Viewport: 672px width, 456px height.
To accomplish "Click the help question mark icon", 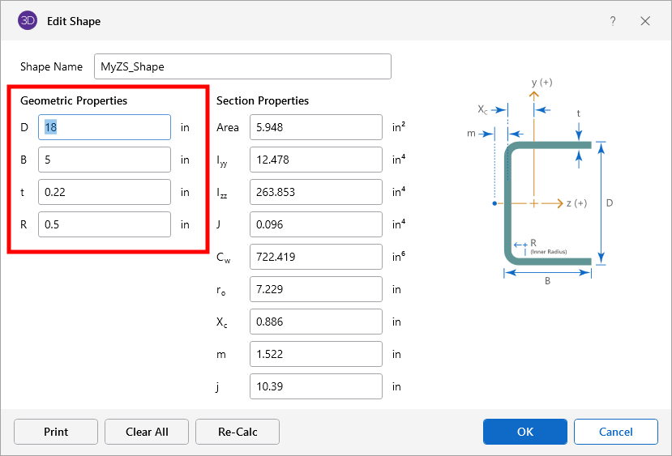I will pos(613,21).
